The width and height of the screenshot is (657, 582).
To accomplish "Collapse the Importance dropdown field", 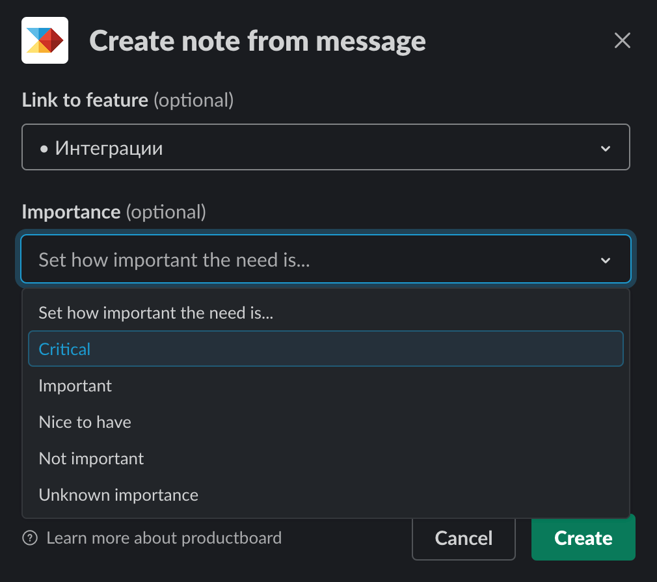I will (325, 260).
